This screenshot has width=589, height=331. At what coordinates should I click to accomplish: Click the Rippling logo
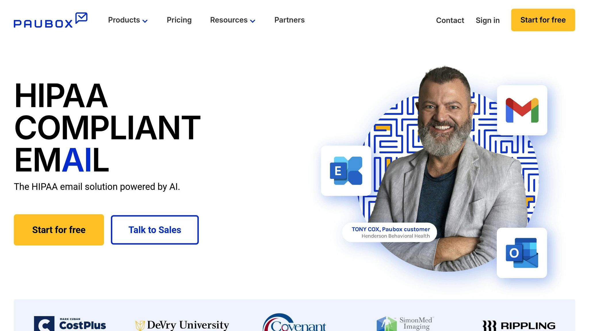pyautogui.click(x=519, y=326)
